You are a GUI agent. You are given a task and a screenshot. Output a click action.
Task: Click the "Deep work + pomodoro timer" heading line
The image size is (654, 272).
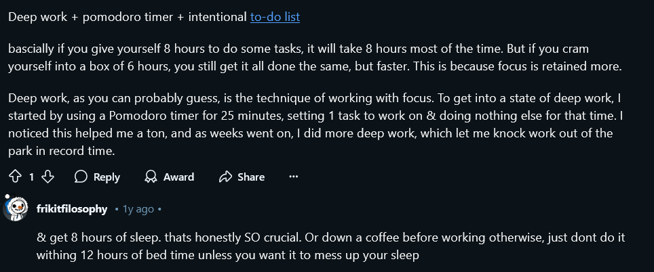(128, 17)
